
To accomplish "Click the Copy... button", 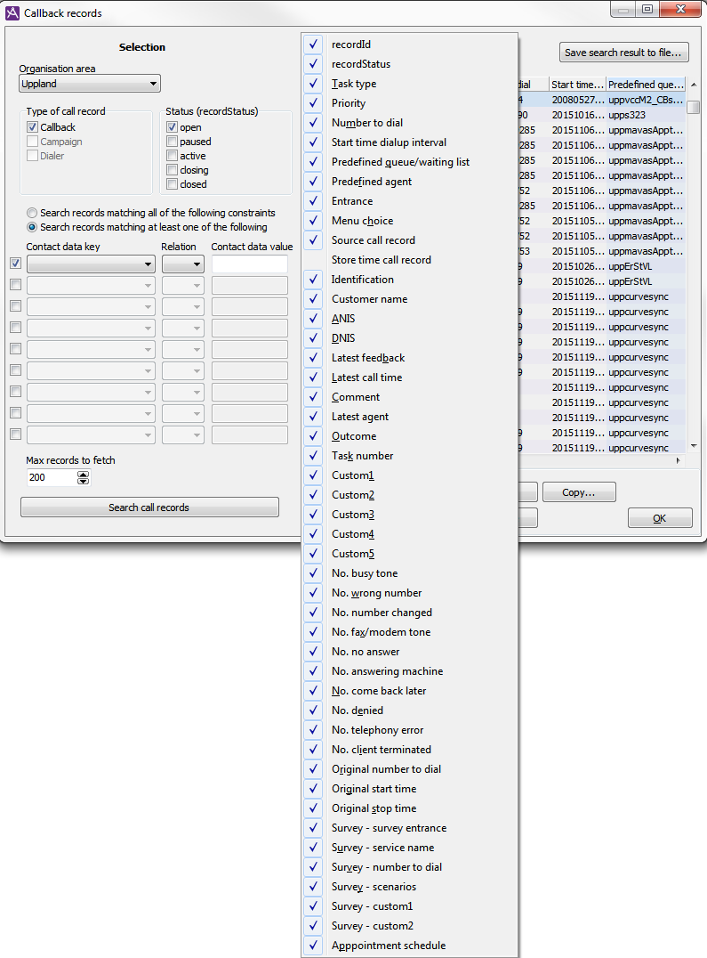I will pyautogui.click(x=577, y=492).
